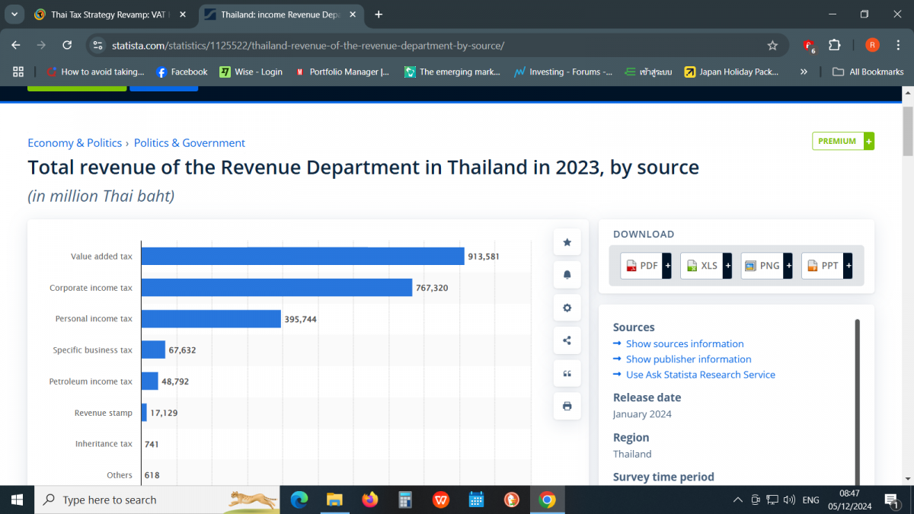Screen dimensions: 914x514
Task: Go to Politics & Government breadcrumb
Action: pyautogui.click(x=190, y=142)
